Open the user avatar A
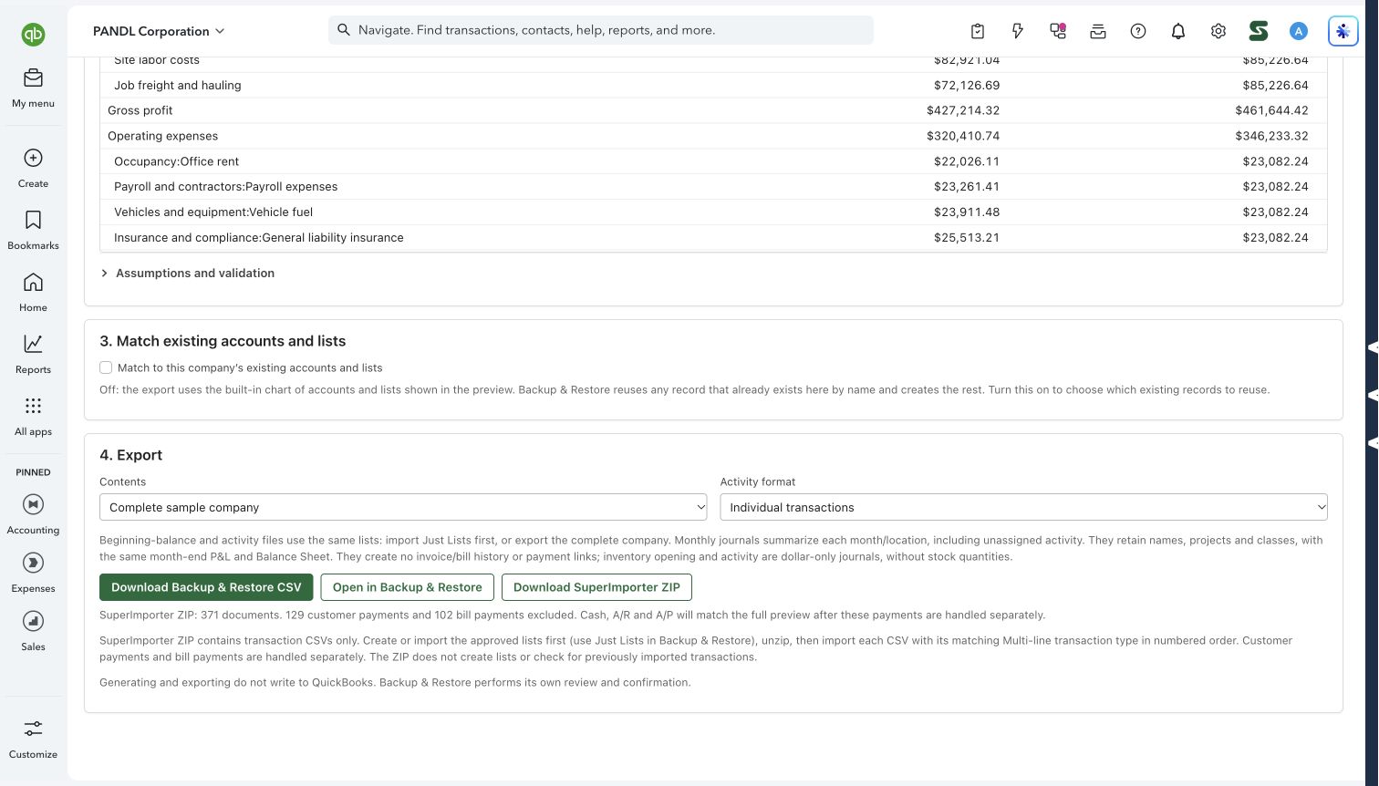The height and width of the screenshot is (786, 1379). pyautogui.click(x=1299, y=31)
